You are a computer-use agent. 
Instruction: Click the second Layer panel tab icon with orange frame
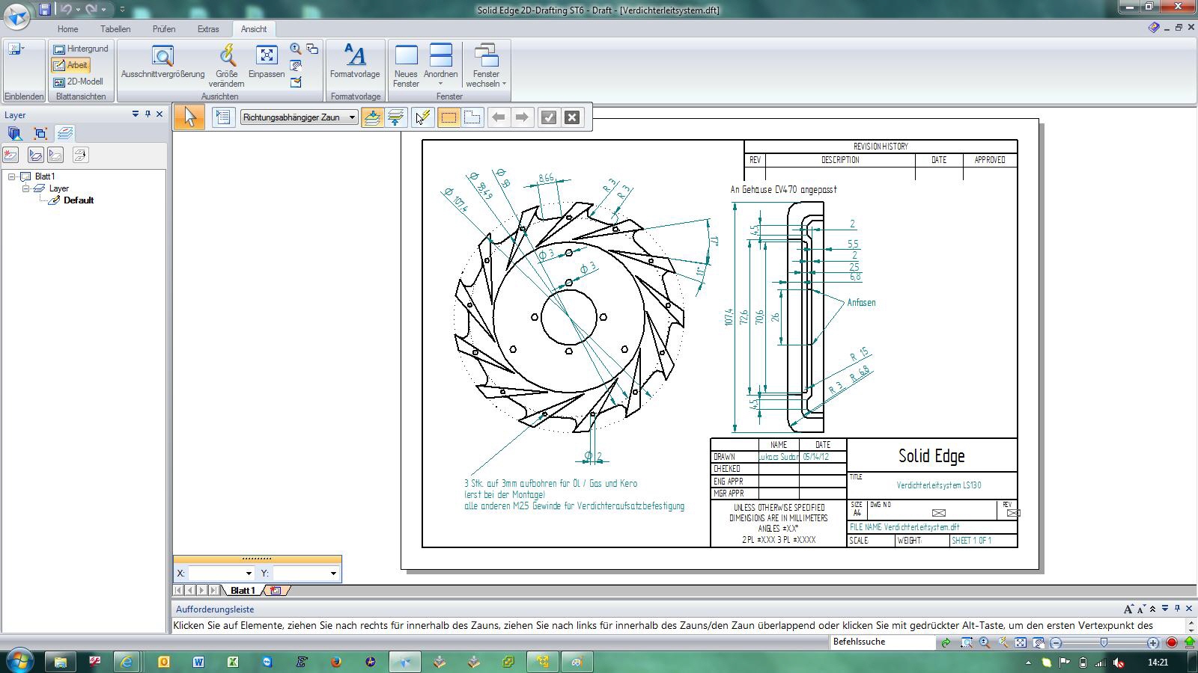[40, 134]
